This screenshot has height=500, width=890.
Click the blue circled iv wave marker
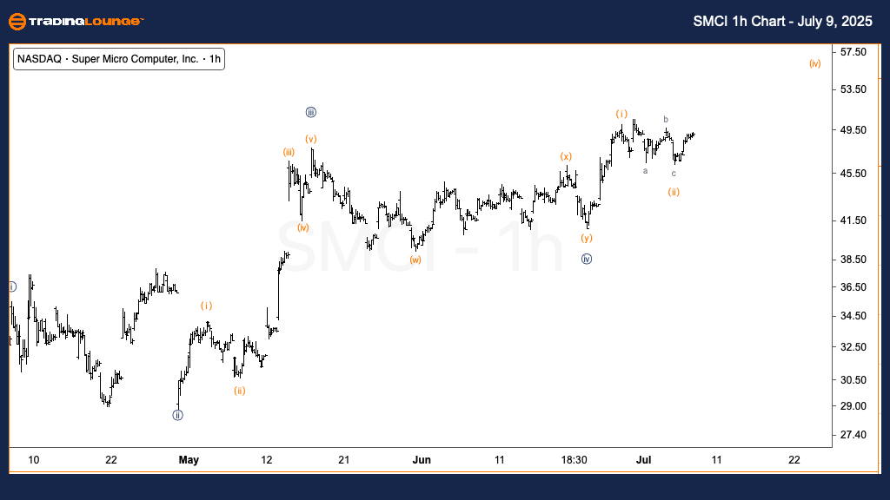point(587,259)
